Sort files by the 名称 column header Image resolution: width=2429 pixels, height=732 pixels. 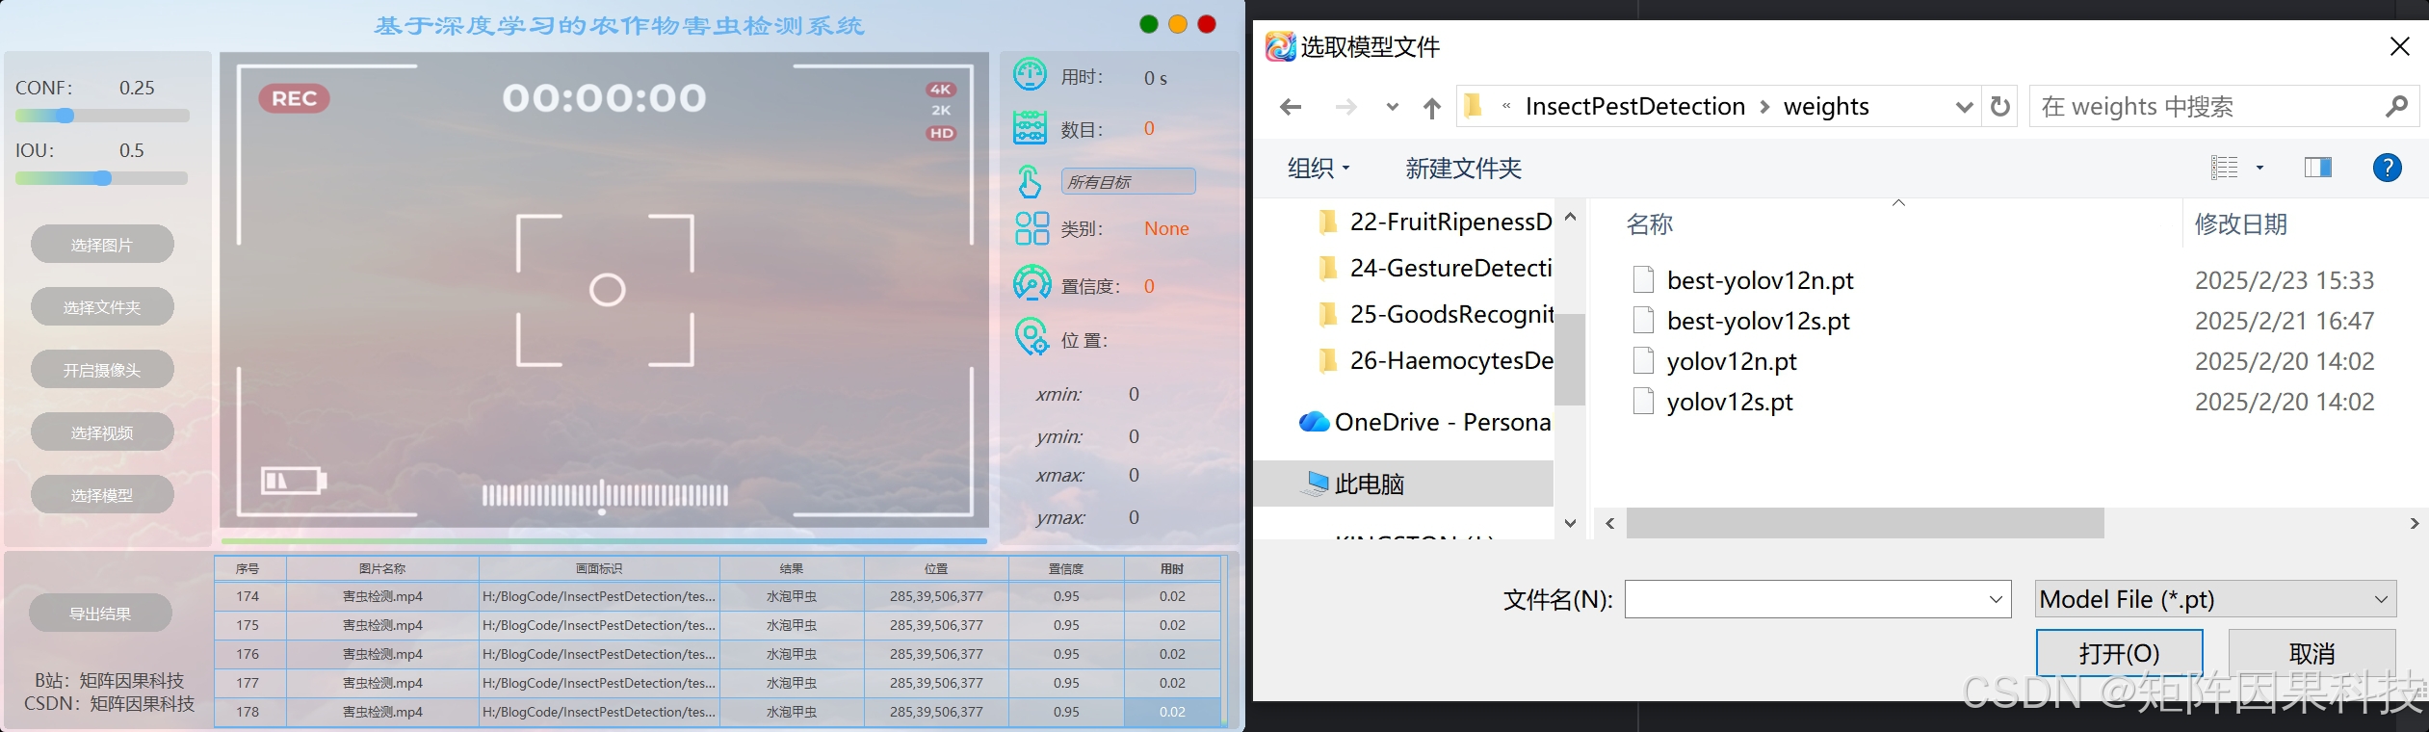1650,224
